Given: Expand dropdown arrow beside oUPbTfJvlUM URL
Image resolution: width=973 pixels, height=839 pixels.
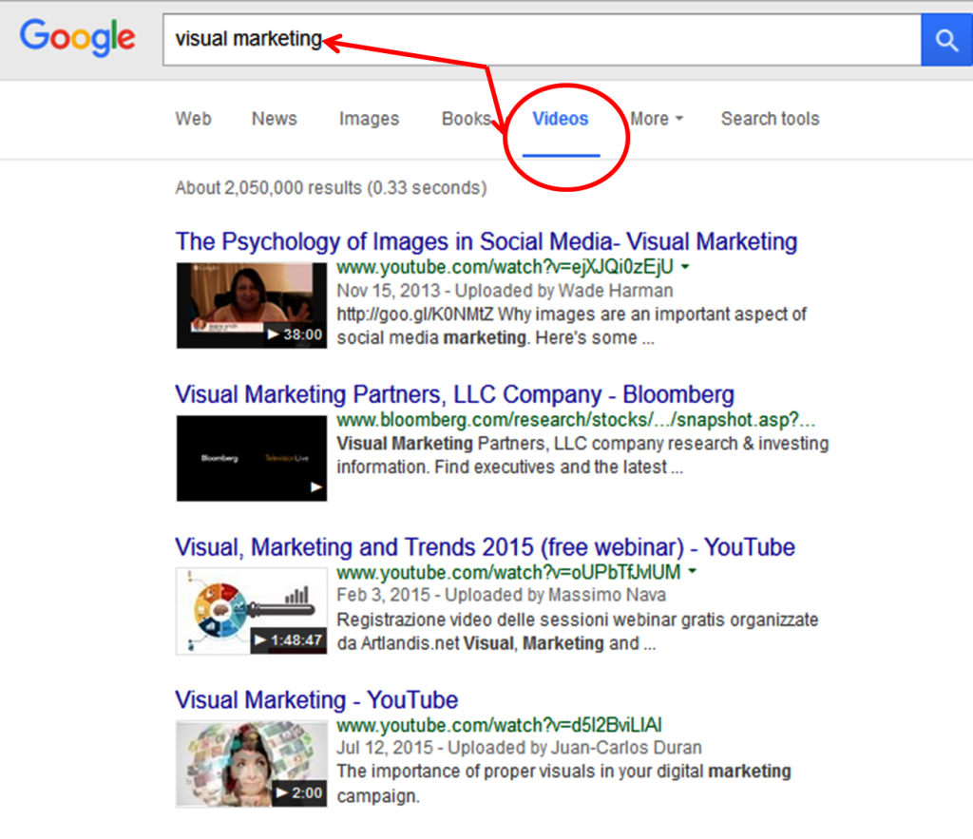Looking at the screenshot, I should [693, 571].
